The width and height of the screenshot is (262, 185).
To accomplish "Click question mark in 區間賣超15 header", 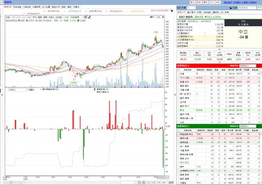I will pos(228,126).
